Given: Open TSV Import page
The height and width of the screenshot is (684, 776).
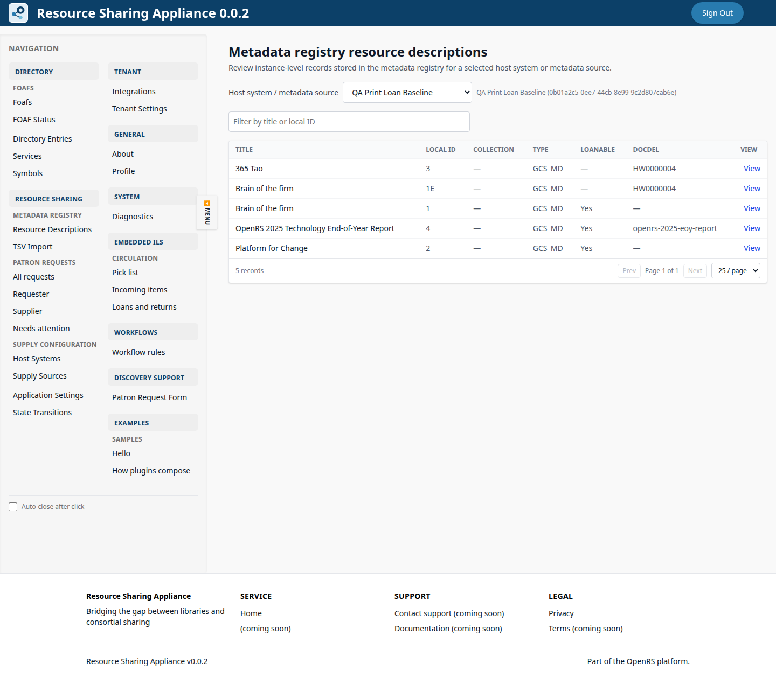Looking at the screenshot, I should (33, 247).
